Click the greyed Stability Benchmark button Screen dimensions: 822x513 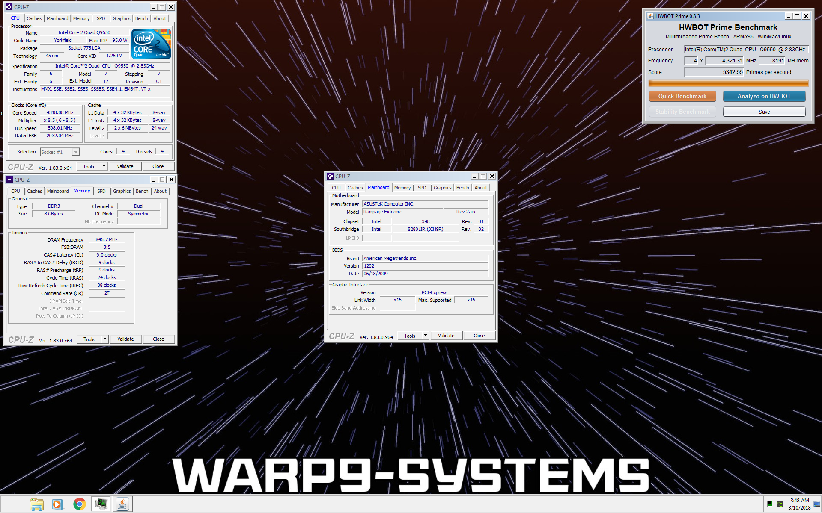point(682,112)
